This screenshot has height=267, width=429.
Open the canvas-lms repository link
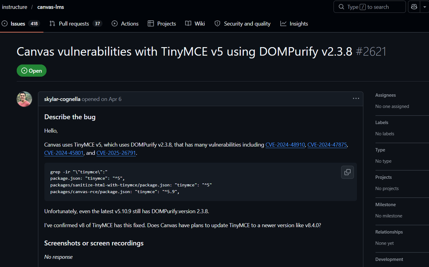tap(50, 7)
